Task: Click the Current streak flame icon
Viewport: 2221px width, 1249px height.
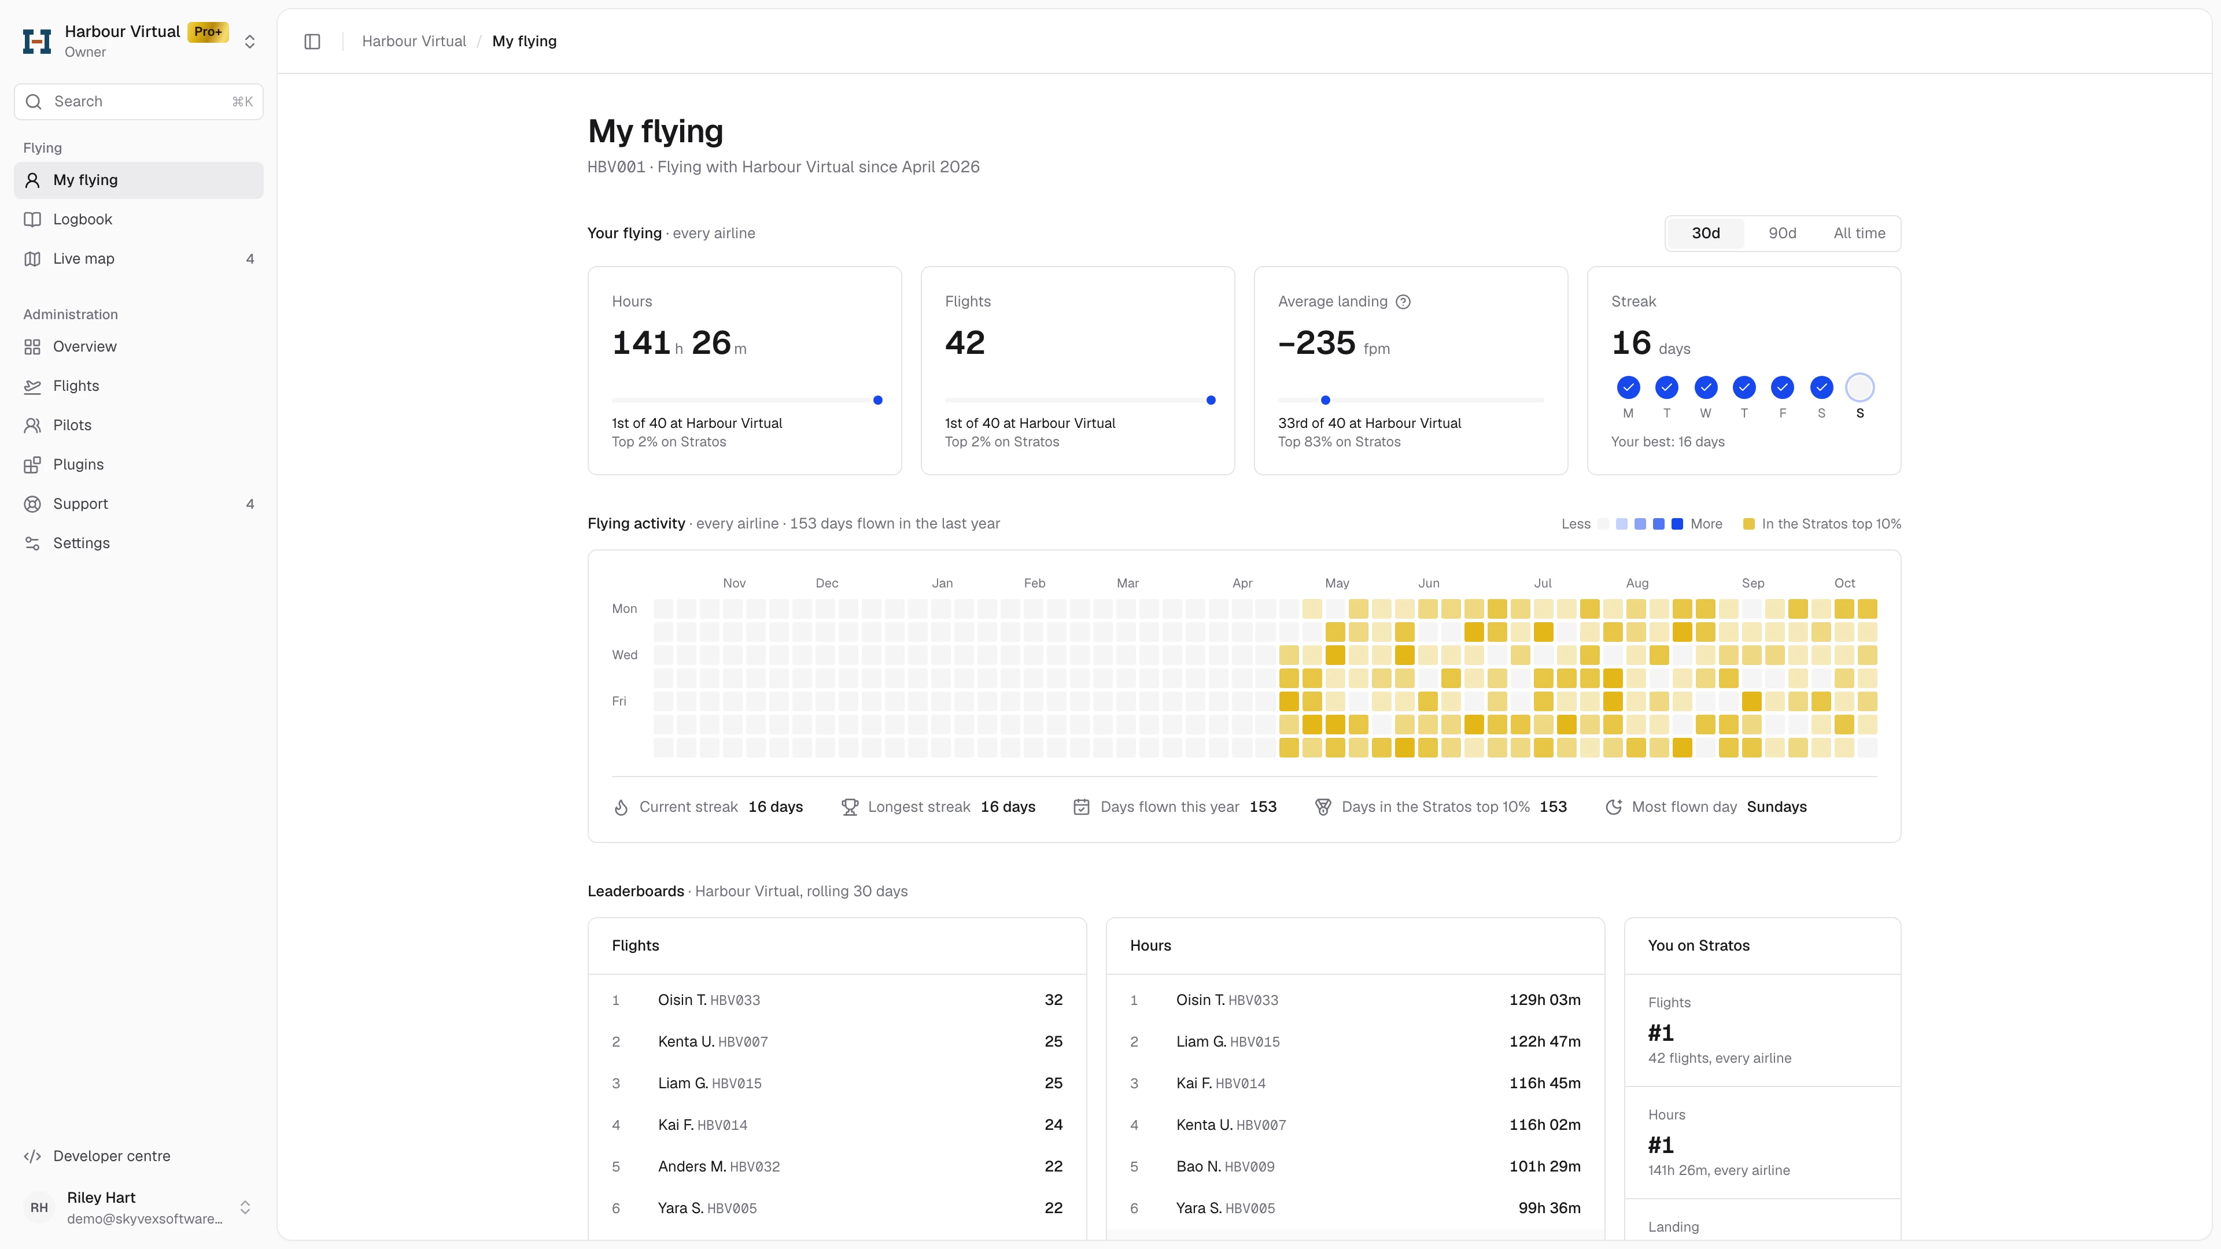Action: (621, 807)
